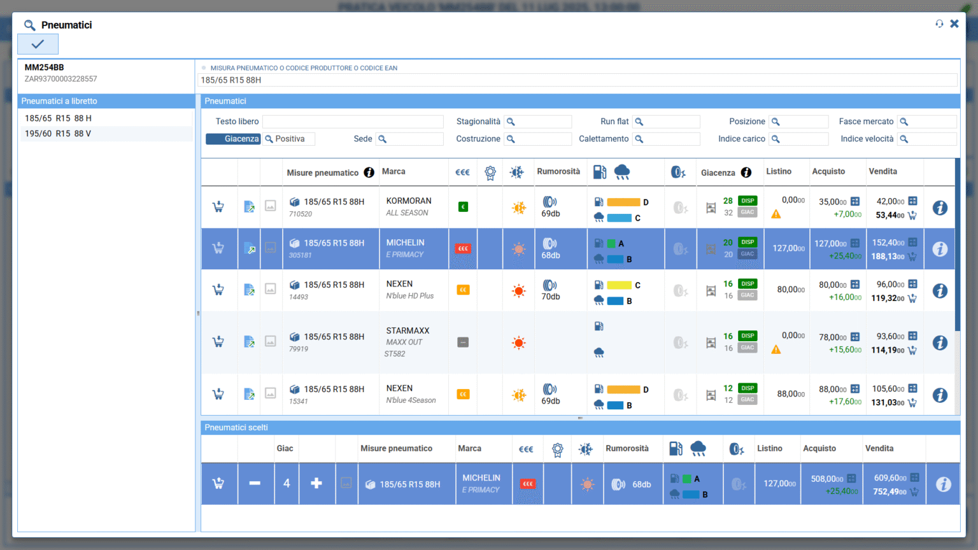
Task: Open info for the MICHELIN E PRIMACY row
Action: click(x=940, y=250)
